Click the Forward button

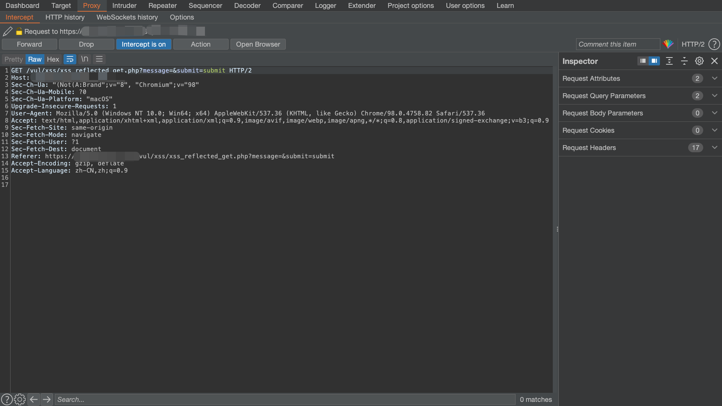[29, 44]
